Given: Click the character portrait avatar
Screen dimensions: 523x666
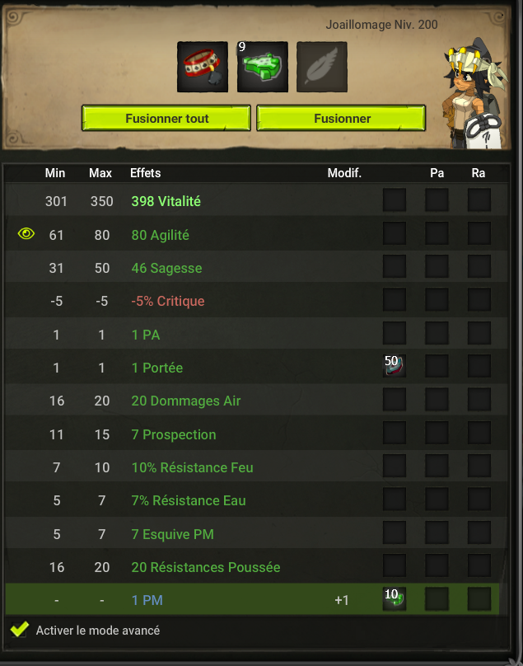Looking at the screenshot, I should point(474,93).
